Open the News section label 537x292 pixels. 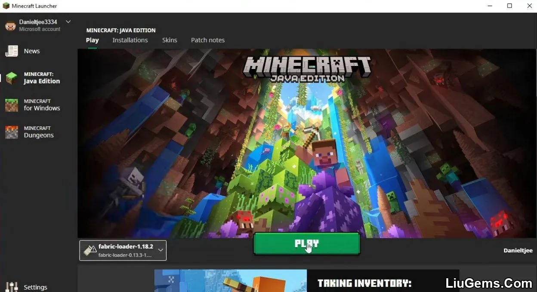point(32,51)
